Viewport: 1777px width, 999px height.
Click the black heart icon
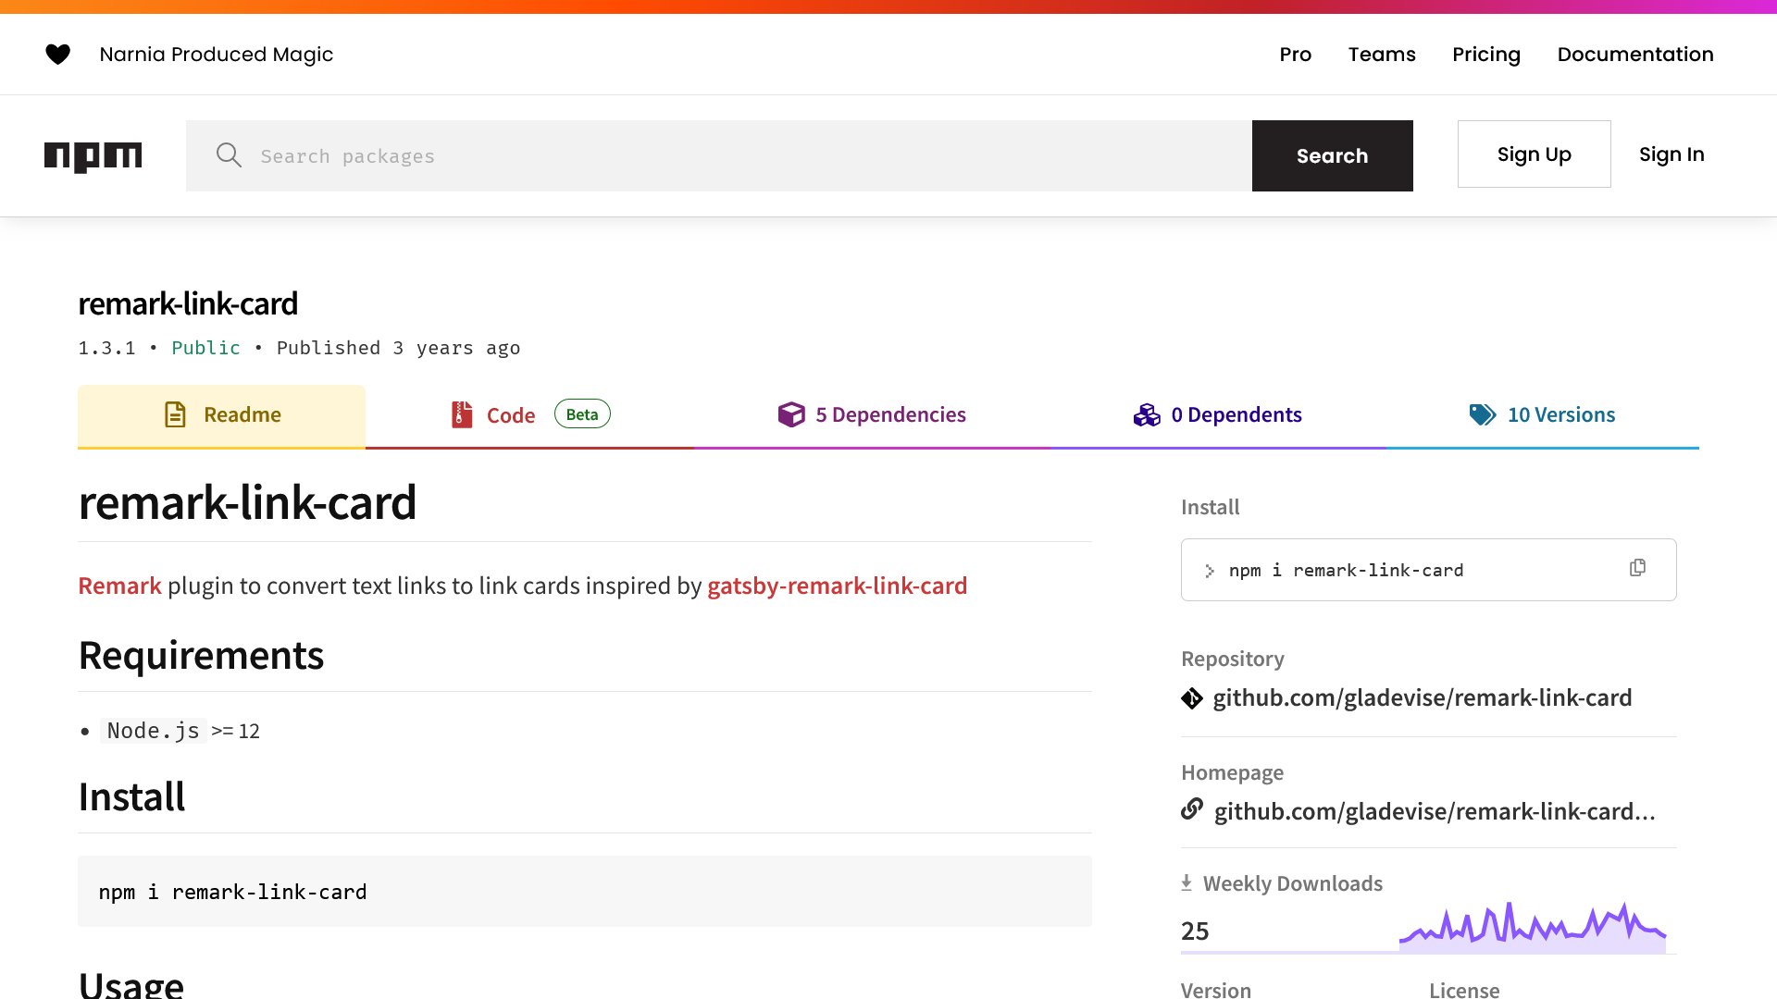[57, 55]
